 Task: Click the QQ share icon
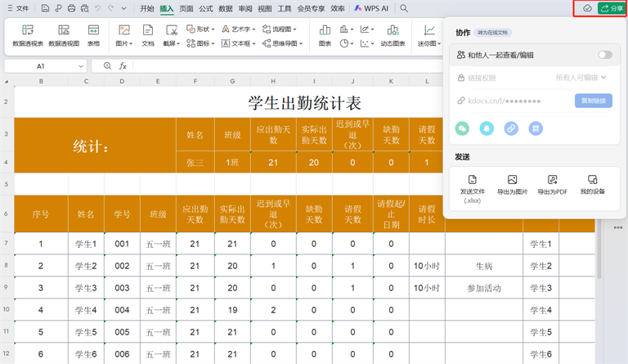pos(487,128)
